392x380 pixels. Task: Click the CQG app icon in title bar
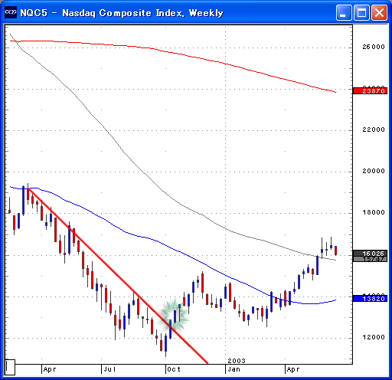click(x=11, y=12)
